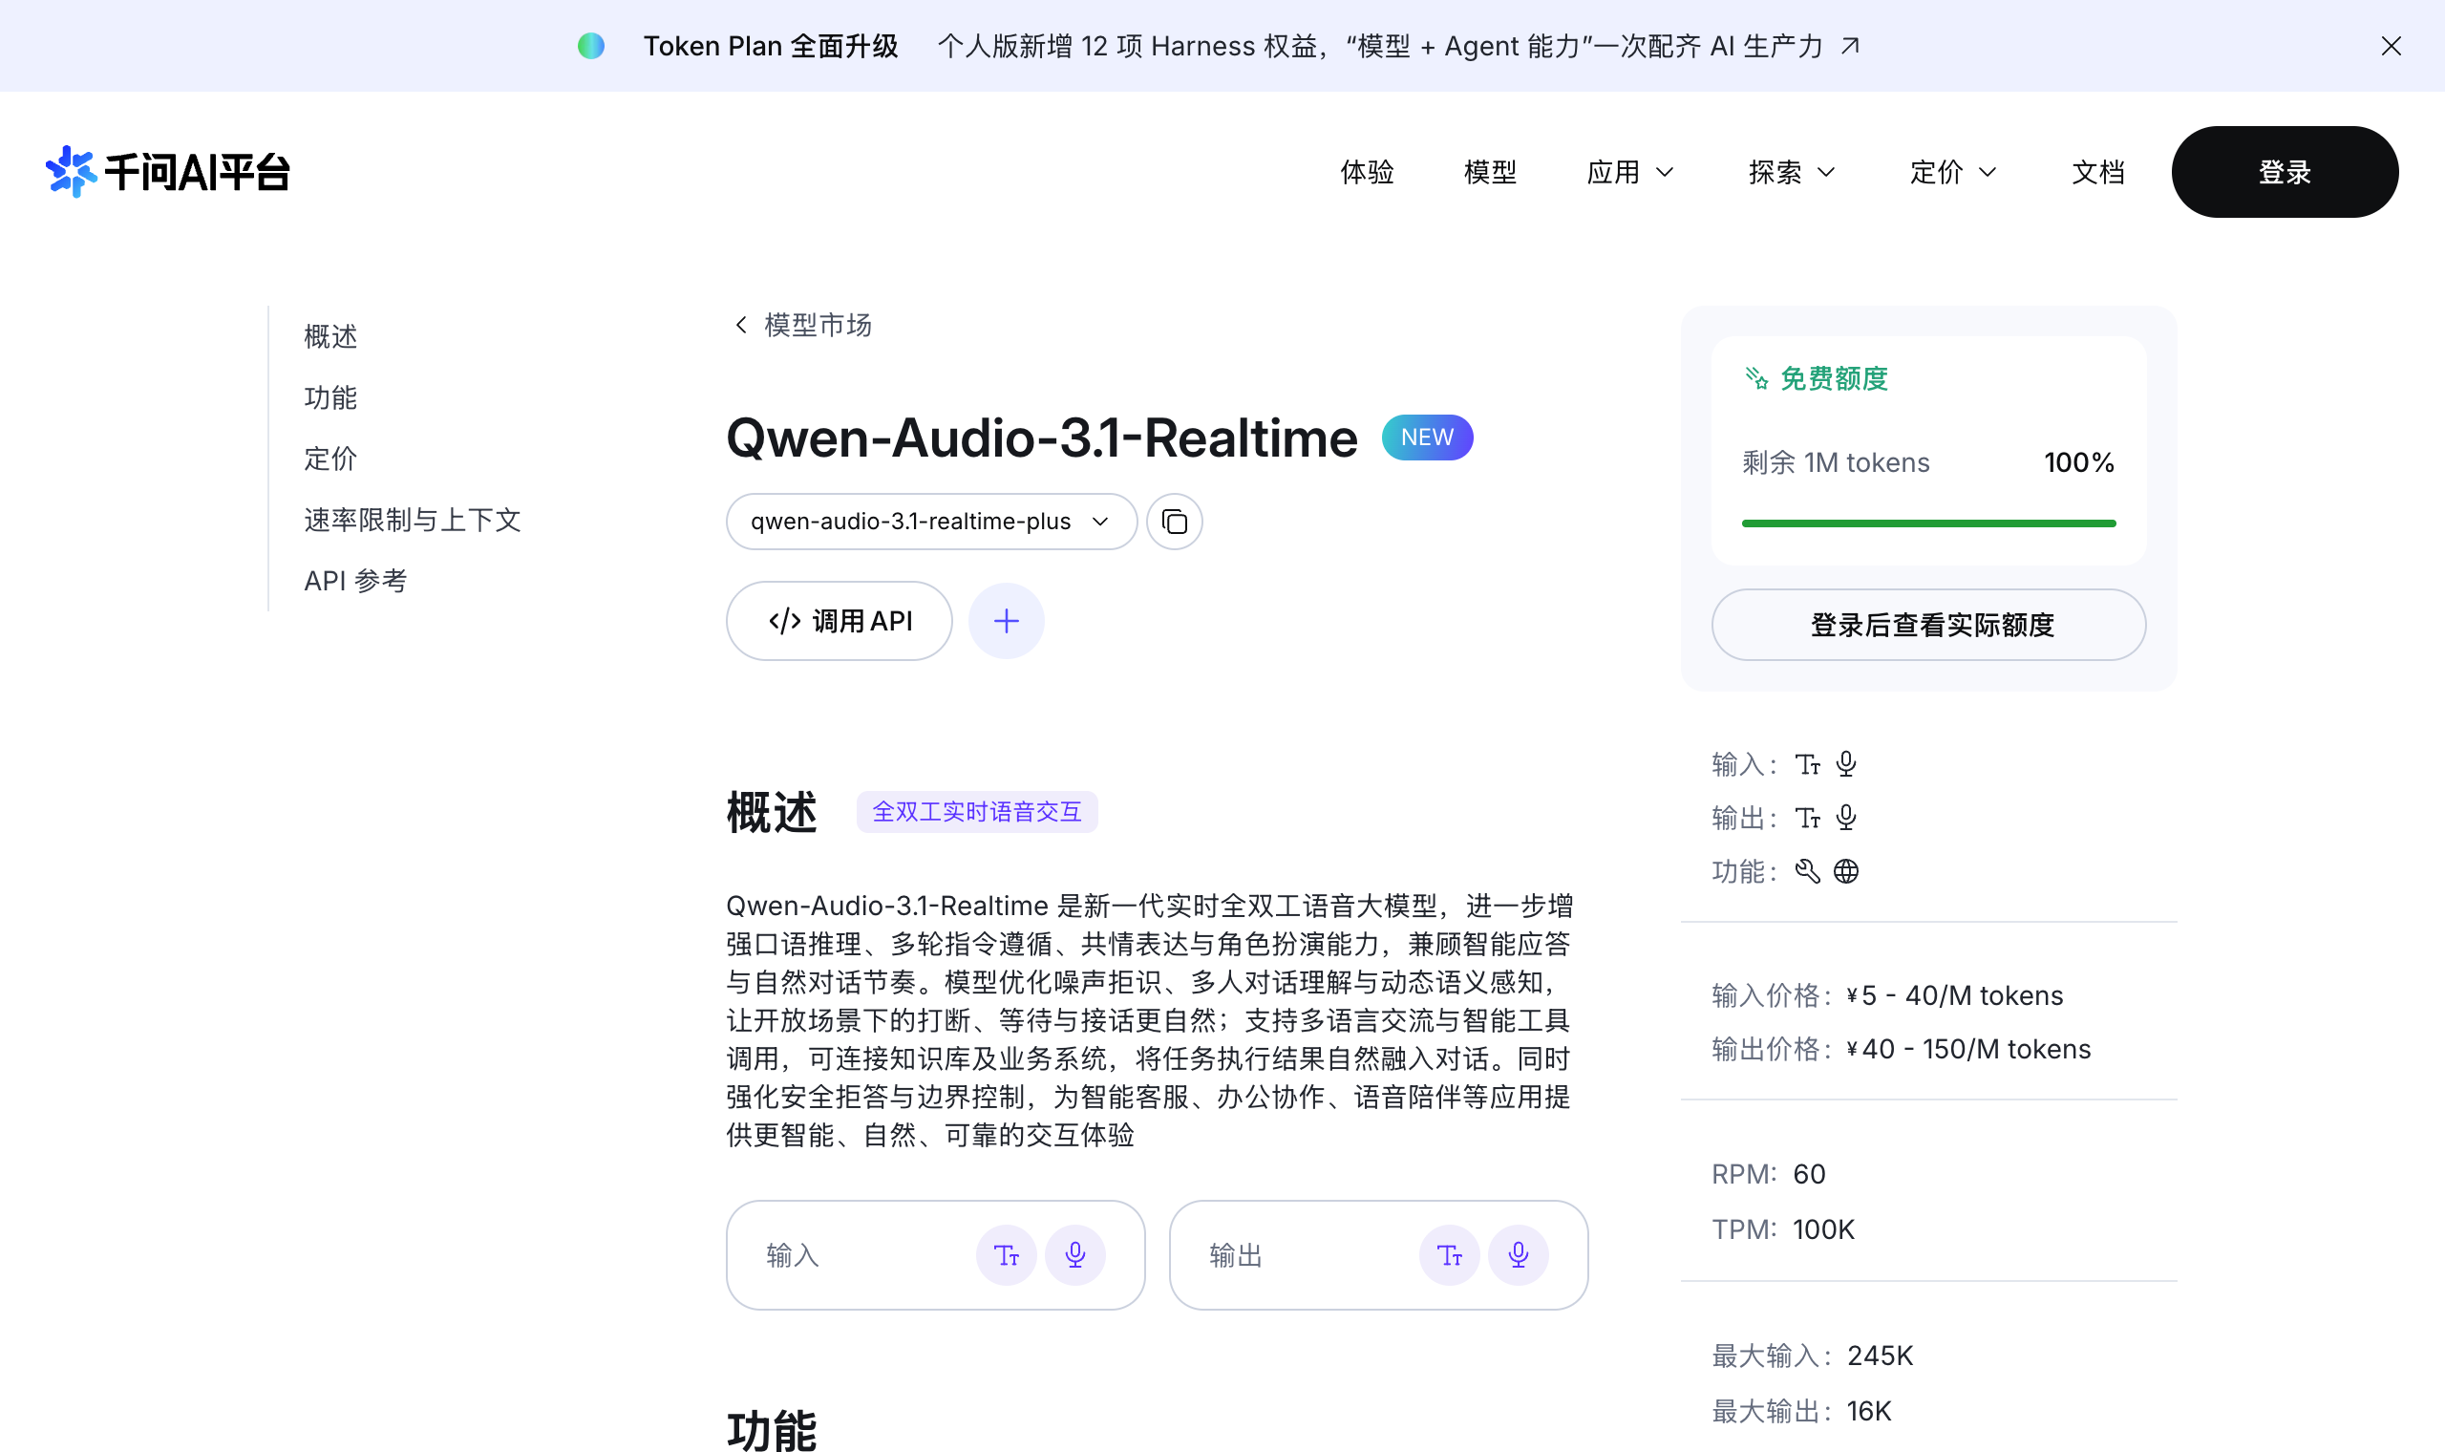
Task: Click 登录后查看实际额度 button
Action: pyautogui.click(x=1928, y=626)
